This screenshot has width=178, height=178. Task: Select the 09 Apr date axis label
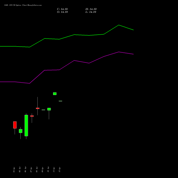[x=42, y=169]
